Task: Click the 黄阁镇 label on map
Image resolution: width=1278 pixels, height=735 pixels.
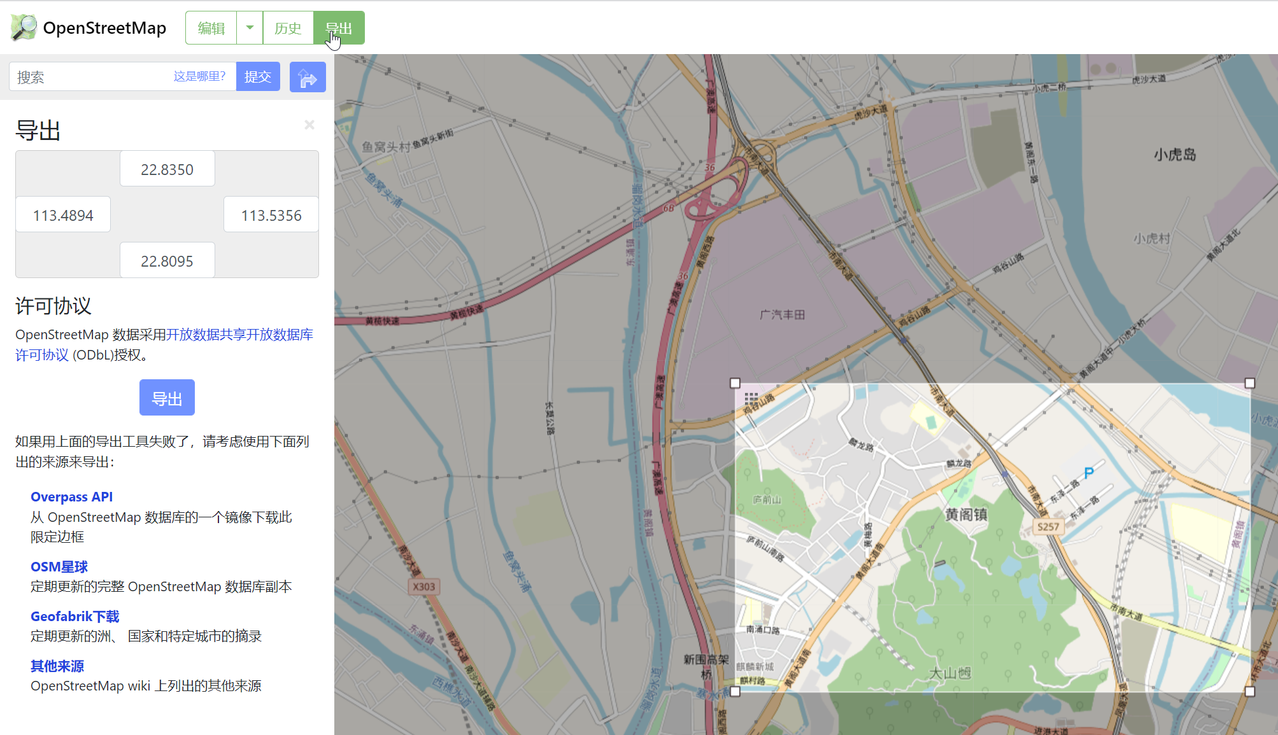Action: pos(966,514)
